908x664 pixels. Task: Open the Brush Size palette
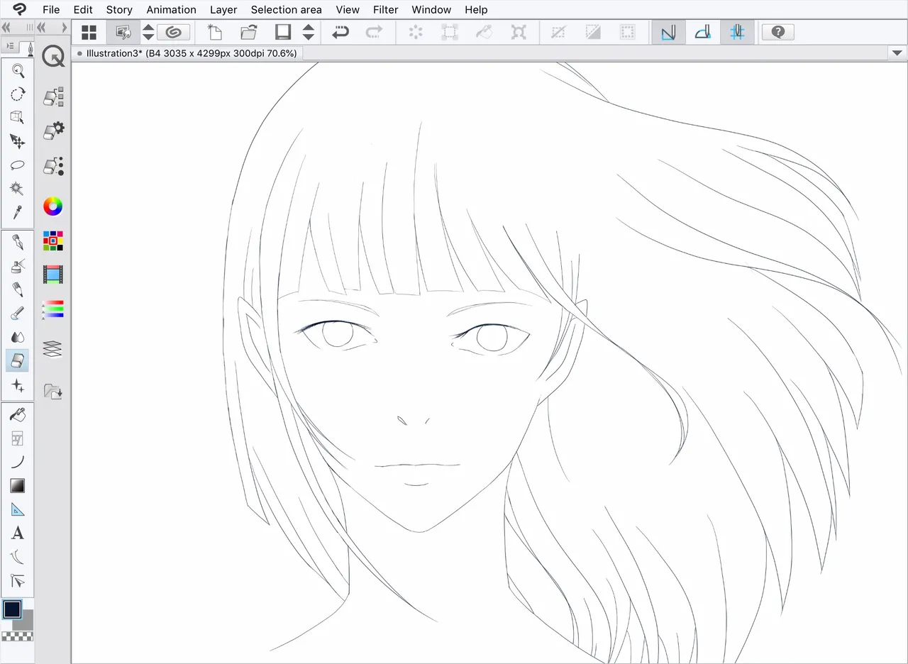pyautogui.click(x=53, y=166)
